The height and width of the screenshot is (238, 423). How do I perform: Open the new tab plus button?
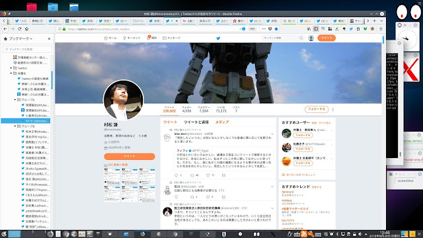point(375,20)
